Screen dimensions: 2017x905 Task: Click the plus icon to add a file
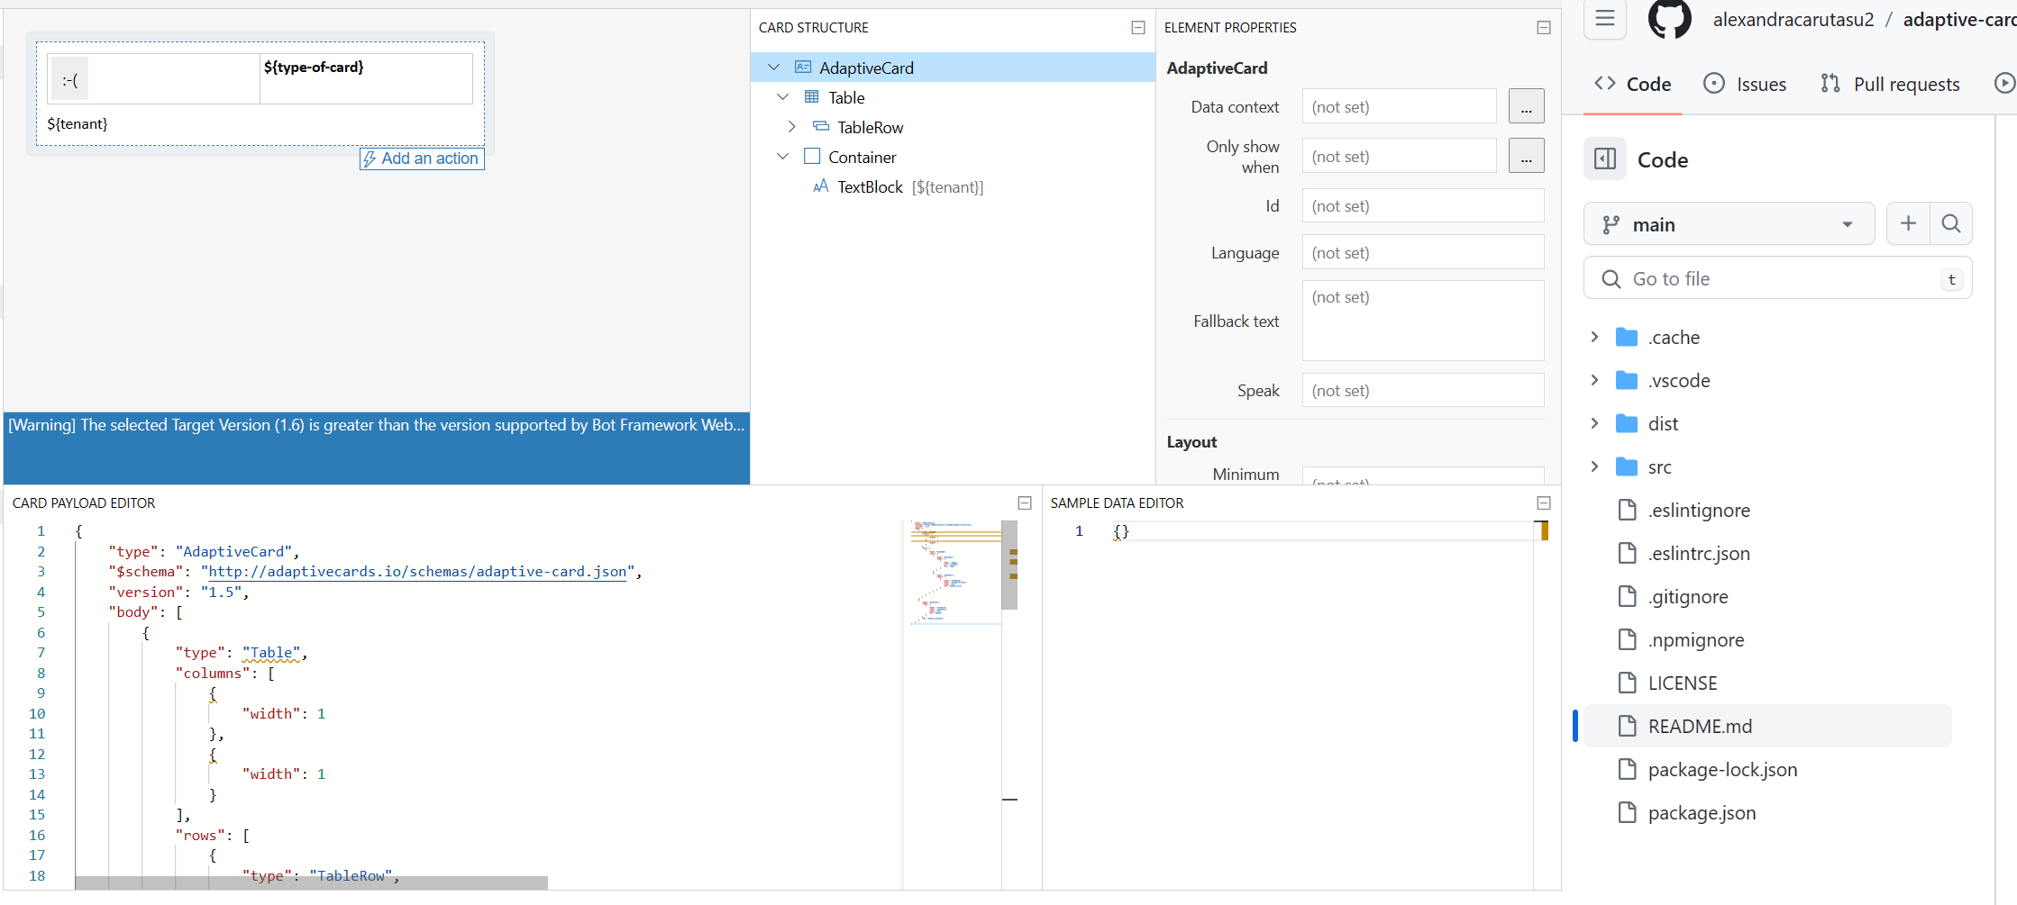1908,223
